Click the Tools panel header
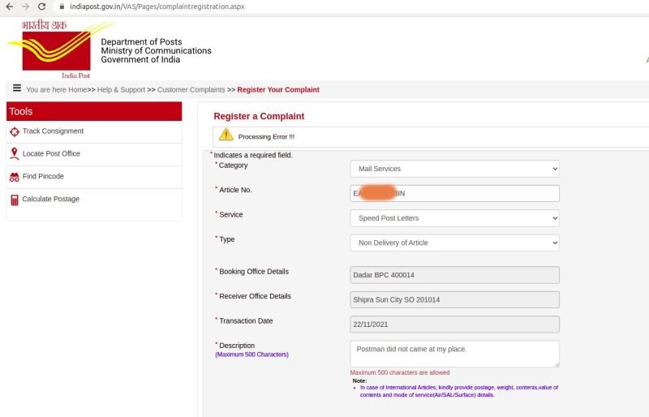649x417 pixels. click(x=94, y=111)
